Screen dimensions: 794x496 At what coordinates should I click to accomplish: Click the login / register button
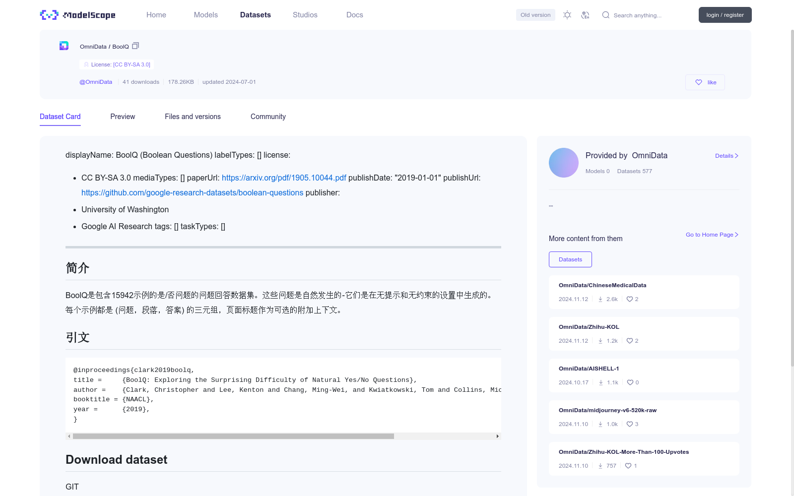[x=725, y=15]
